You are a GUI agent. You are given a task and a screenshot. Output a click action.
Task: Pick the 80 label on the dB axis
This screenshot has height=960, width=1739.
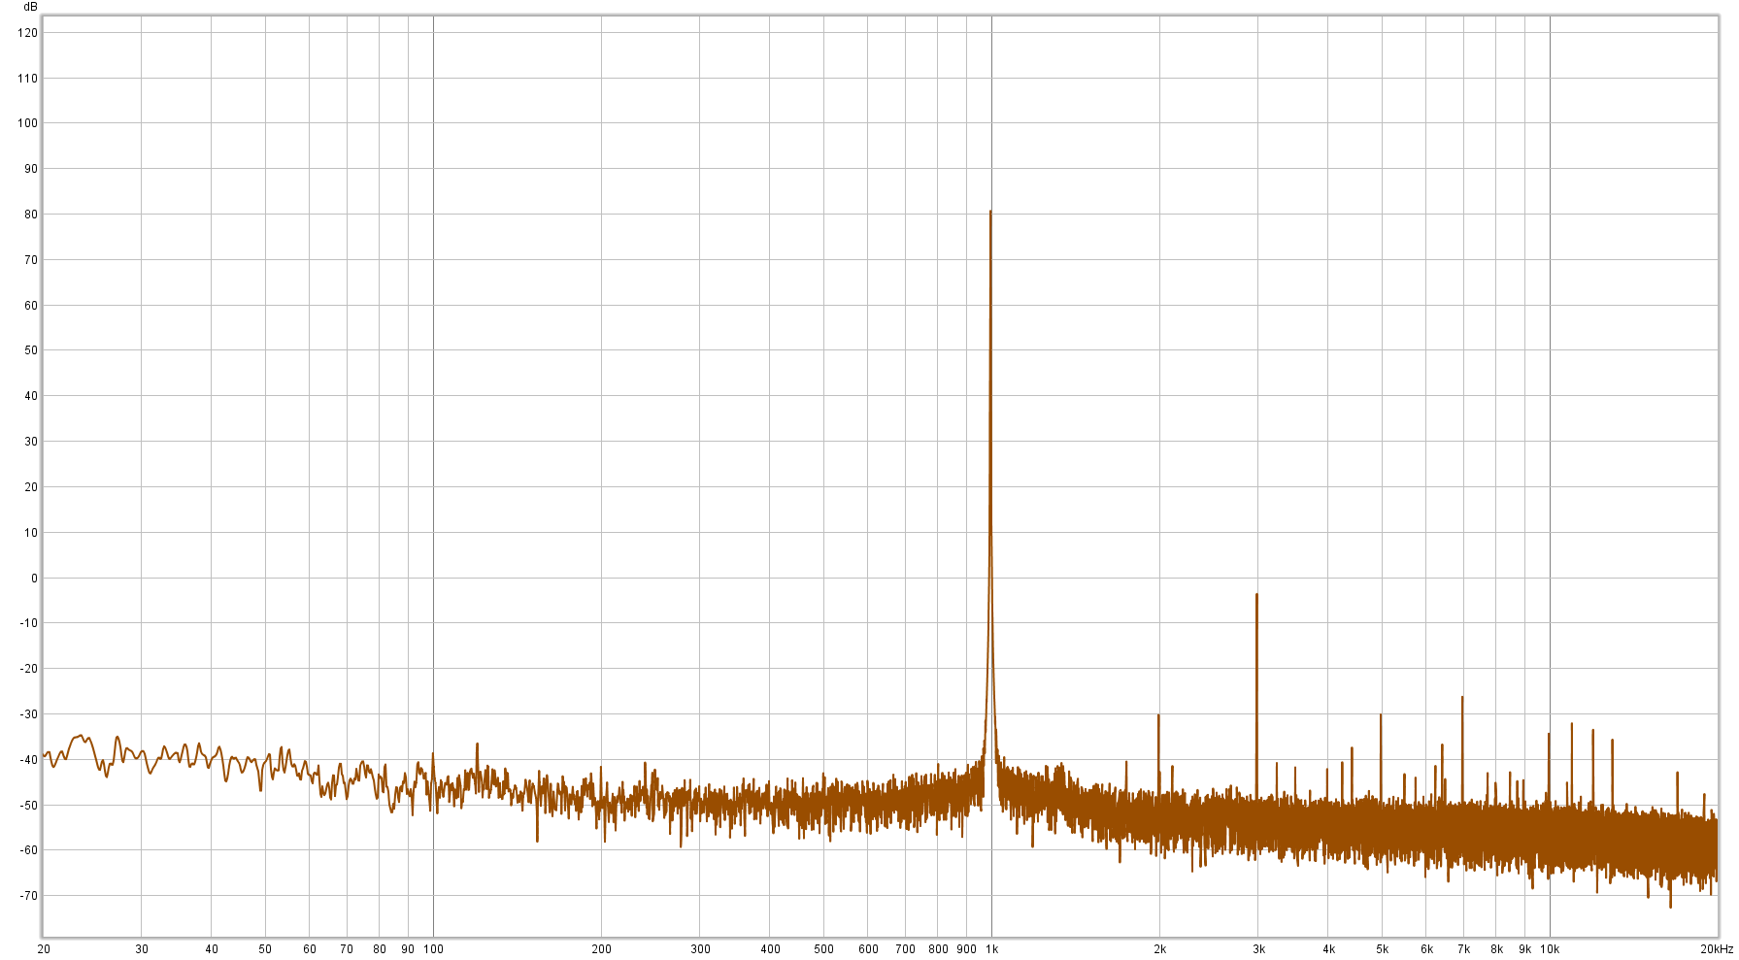coord(31,215)
